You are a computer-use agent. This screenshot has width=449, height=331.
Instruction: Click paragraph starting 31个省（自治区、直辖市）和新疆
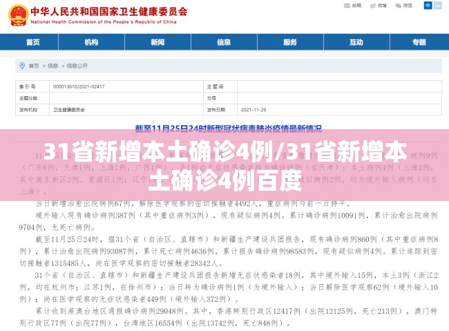click(x=228, y=287)
